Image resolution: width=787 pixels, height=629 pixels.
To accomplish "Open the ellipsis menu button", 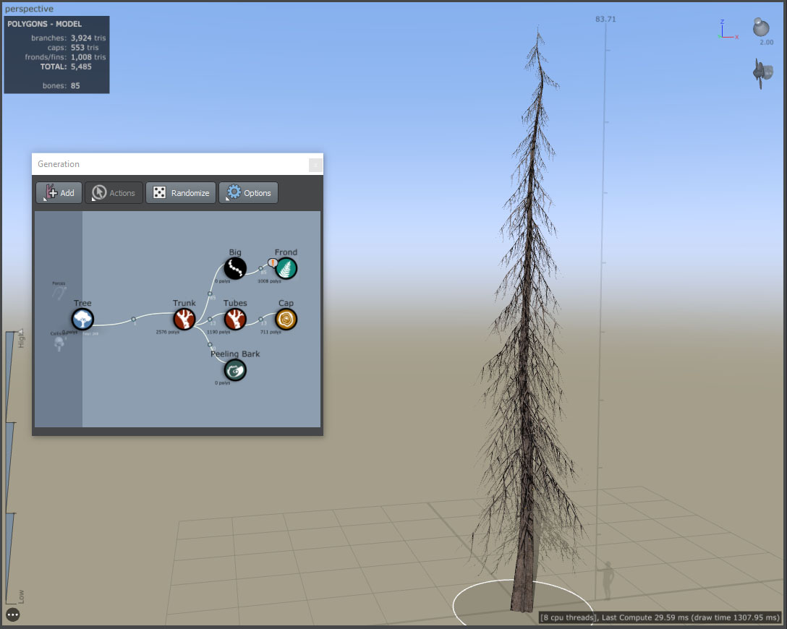I will pos(12,615).
